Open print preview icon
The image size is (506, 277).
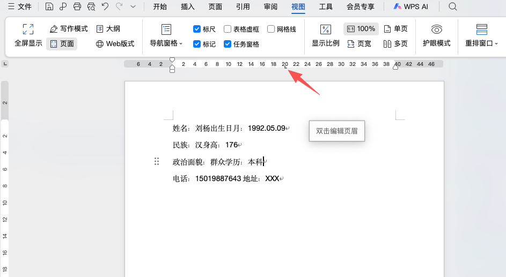[91, 6]
